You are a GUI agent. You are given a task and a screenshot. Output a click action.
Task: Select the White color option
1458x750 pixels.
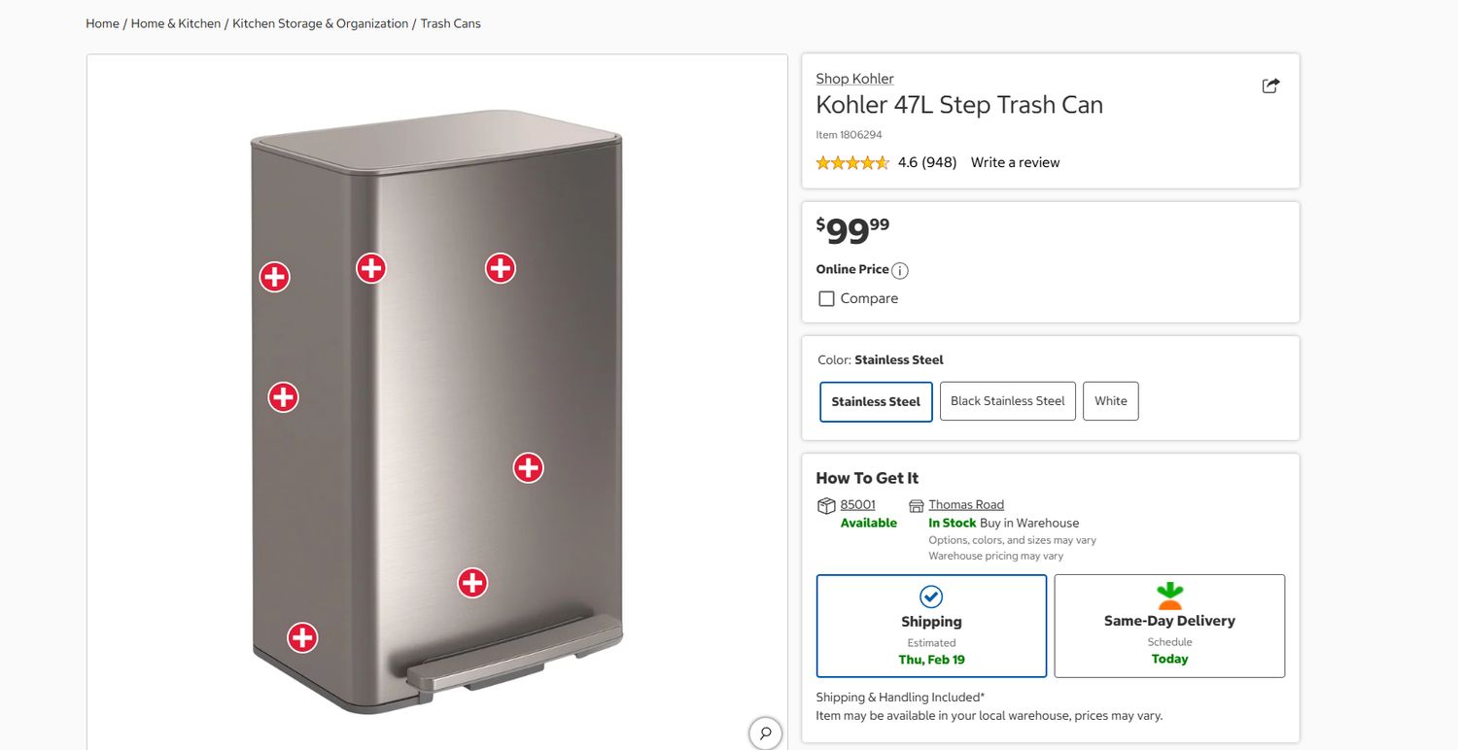1110,400
